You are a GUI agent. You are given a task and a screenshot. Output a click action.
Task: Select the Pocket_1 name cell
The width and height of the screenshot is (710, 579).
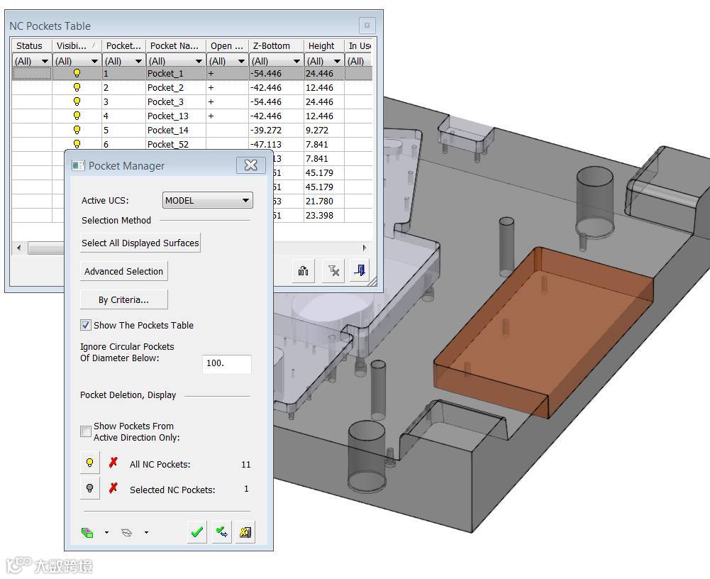point(176,73)
